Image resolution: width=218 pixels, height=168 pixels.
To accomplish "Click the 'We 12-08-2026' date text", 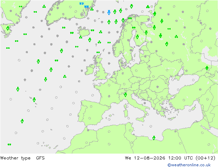I will pyautogui.click(x=145, y=158).
